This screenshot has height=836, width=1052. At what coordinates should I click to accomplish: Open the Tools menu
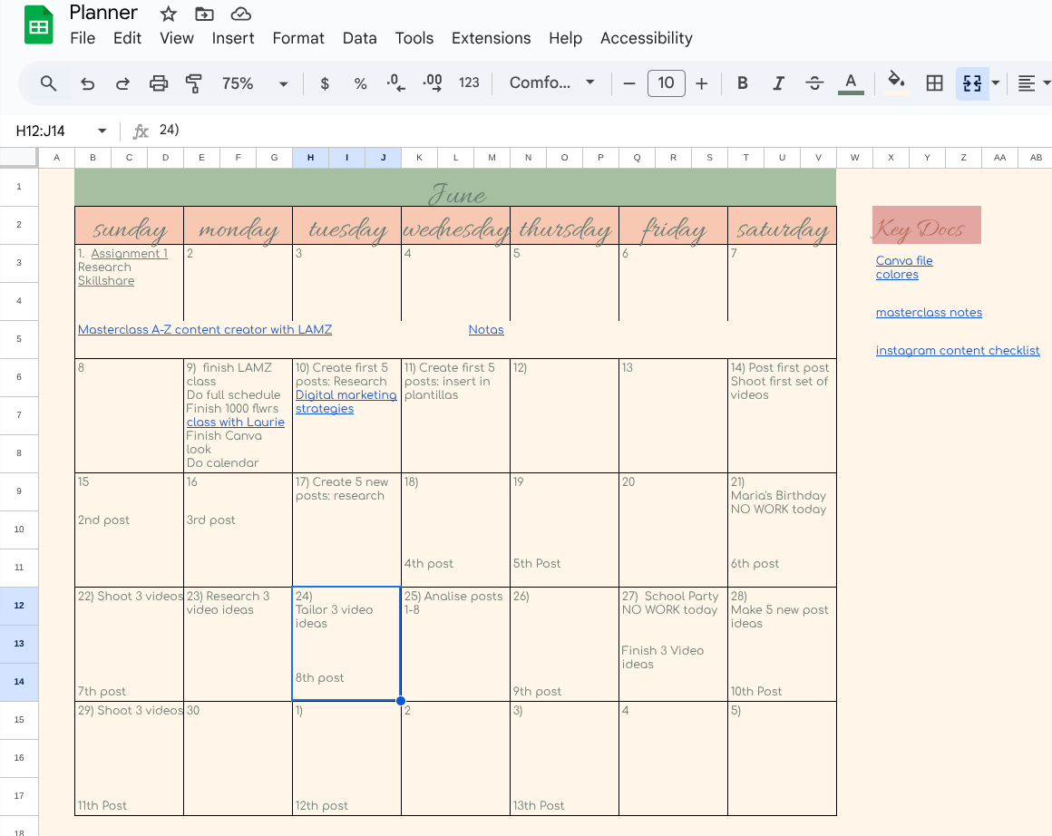414,38
